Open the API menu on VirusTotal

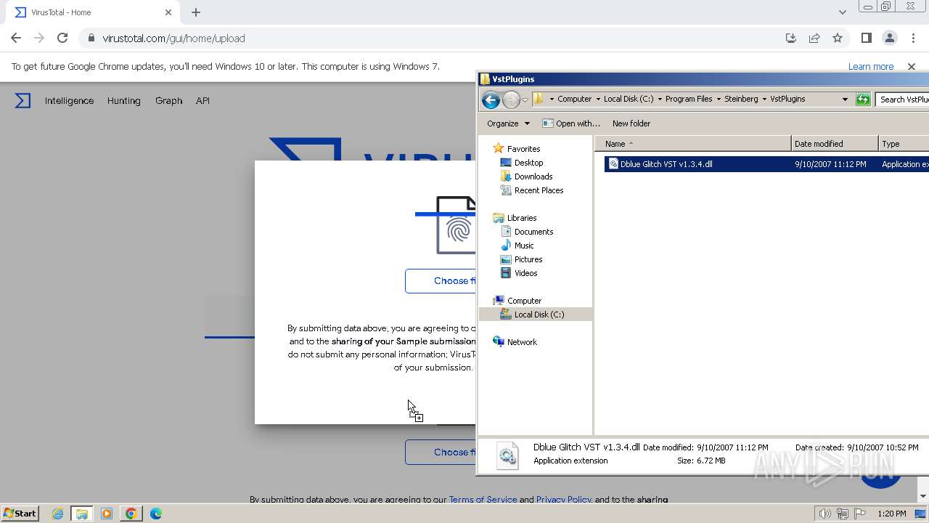coord(202,101)
